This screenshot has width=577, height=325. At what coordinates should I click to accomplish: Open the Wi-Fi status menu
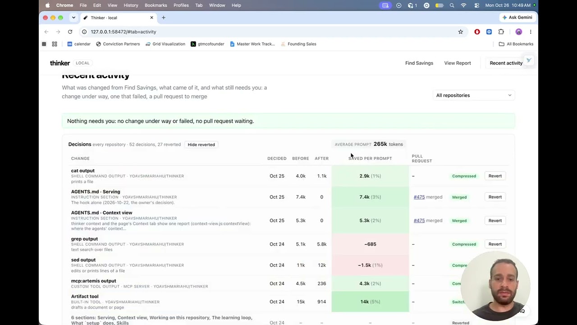(463, 5)
